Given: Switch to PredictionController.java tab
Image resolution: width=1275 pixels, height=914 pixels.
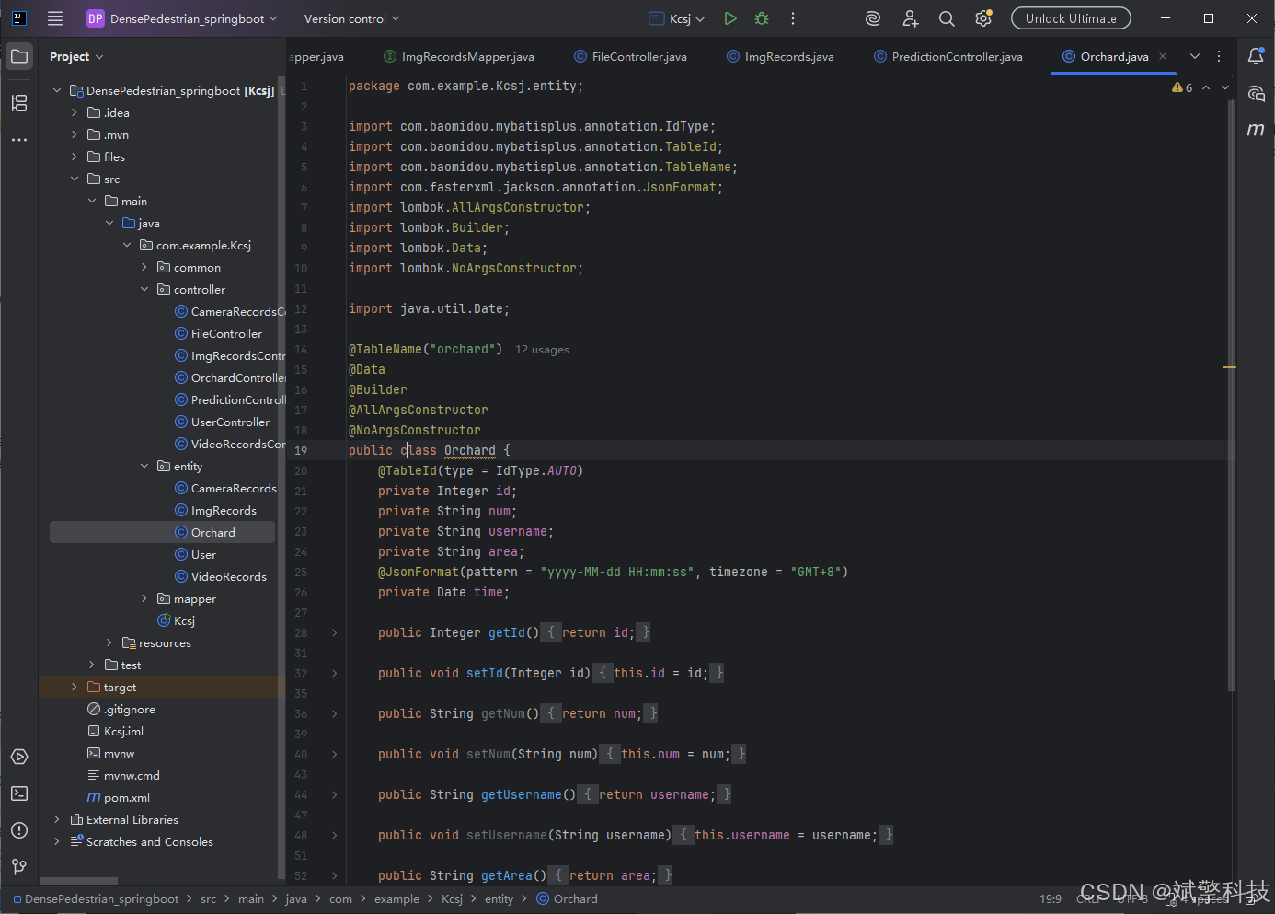Looking at the screenshot, I should 948,56.
